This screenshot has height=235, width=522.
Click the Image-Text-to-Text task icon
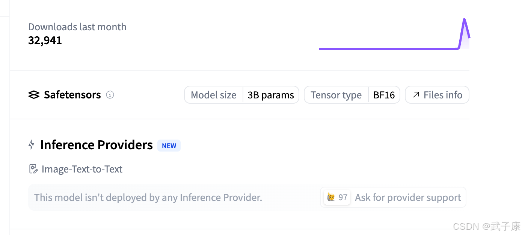point(33,169)
